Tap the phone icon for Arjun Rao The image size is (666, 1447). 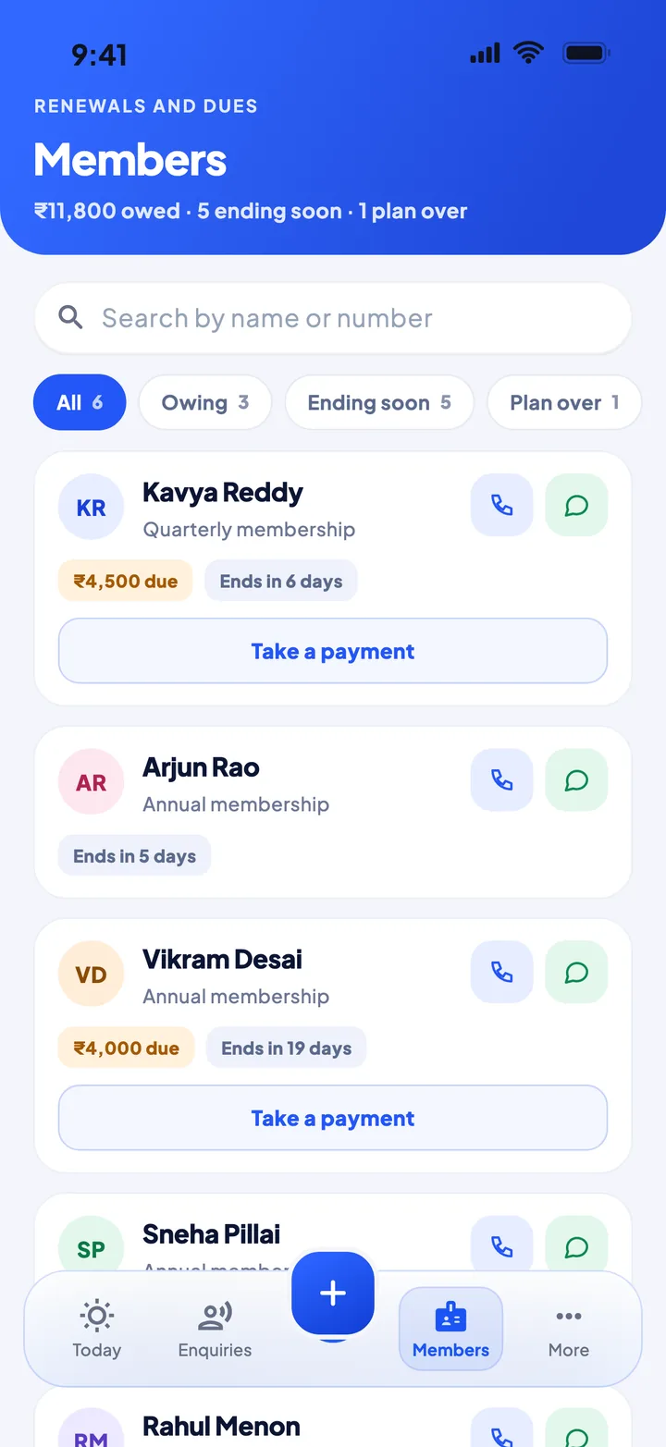502,779
